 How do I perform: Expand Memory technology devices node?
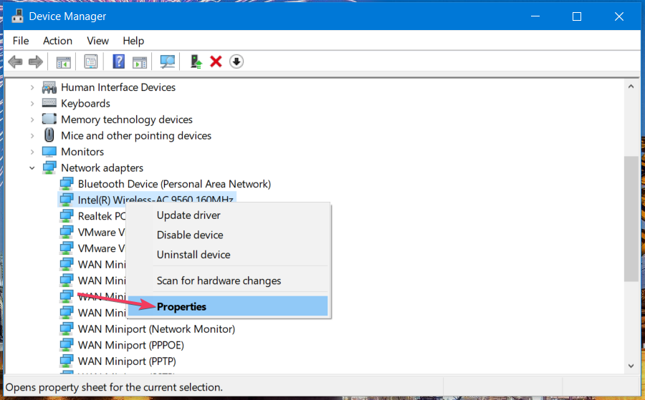pyautogui.click(x=32, y=119)
